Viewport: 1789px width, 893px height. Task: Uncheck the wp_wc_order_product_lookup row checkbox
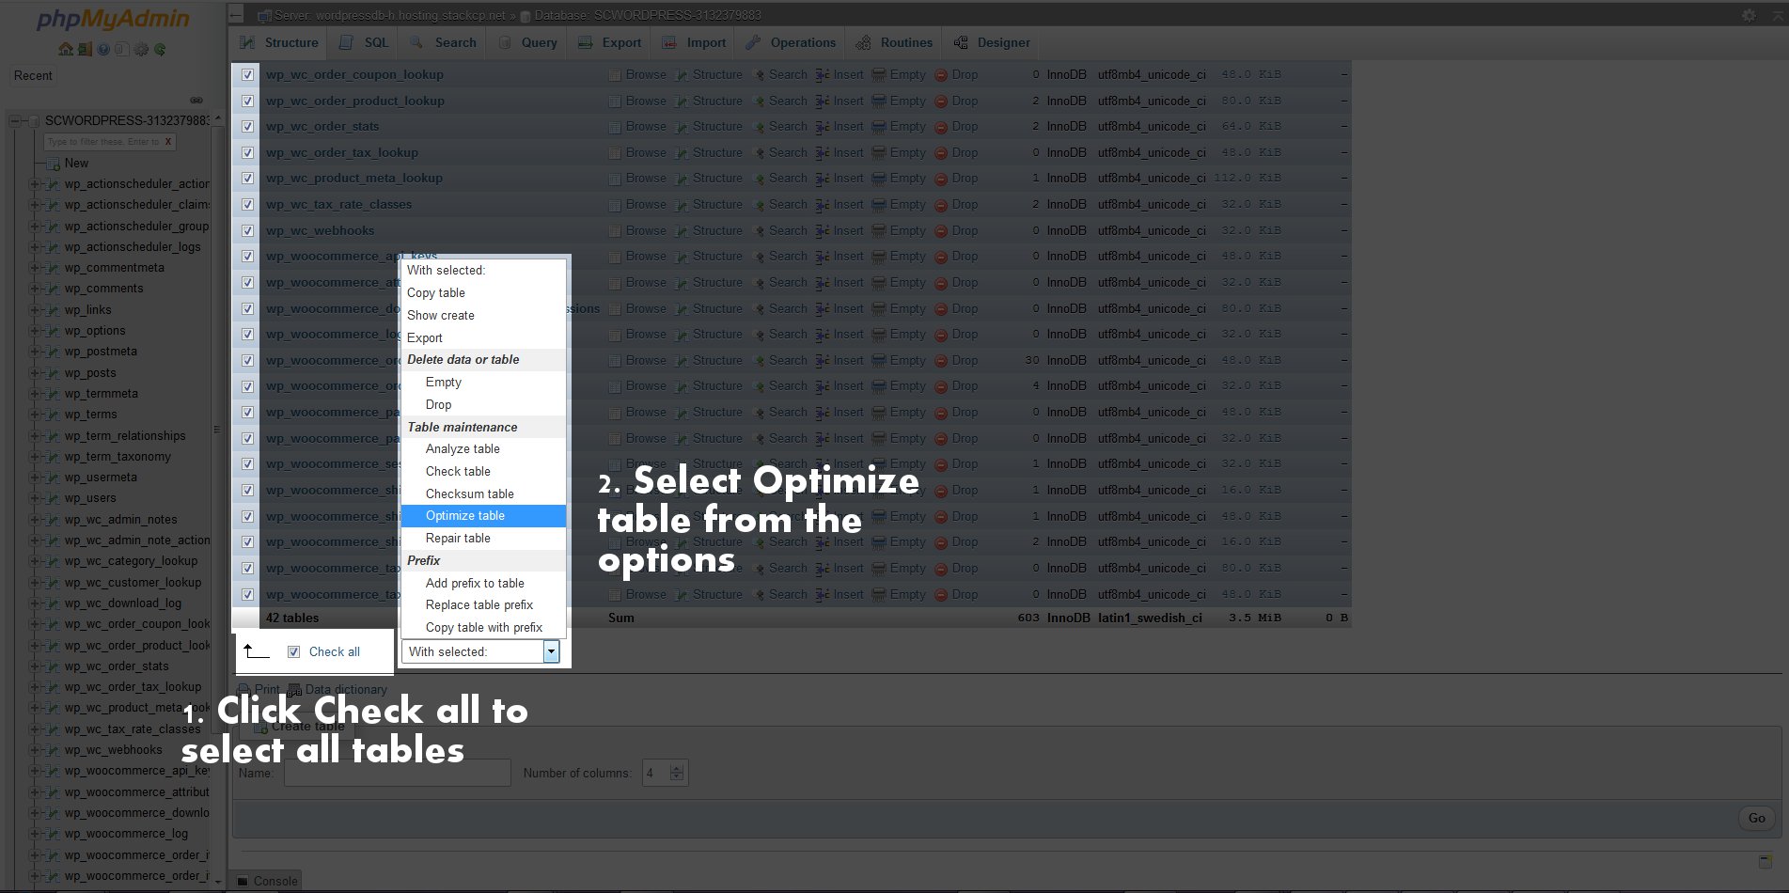(248, 102)
